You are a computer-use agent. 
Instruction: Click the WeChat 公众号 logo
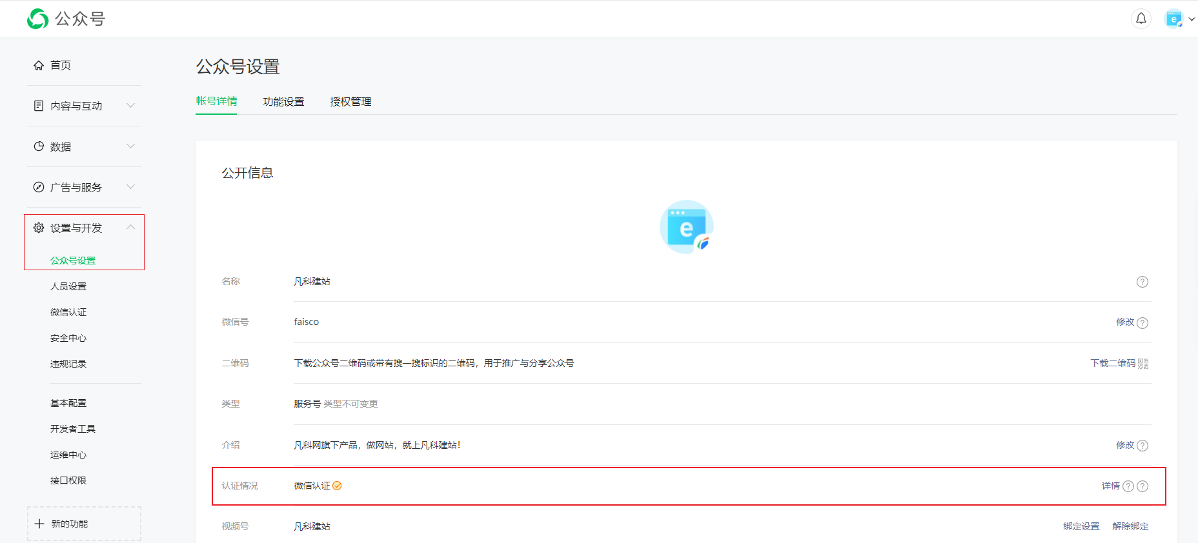coord(66,19)
